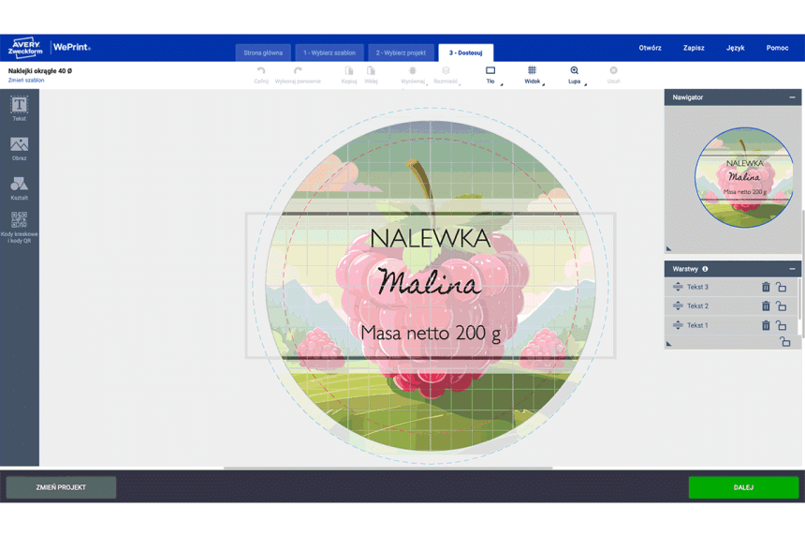Image resolution: width=805 pixels, height=537 pixels.
Task: Choose the Kształt shapes tool
Action: (x=19, y=188)
